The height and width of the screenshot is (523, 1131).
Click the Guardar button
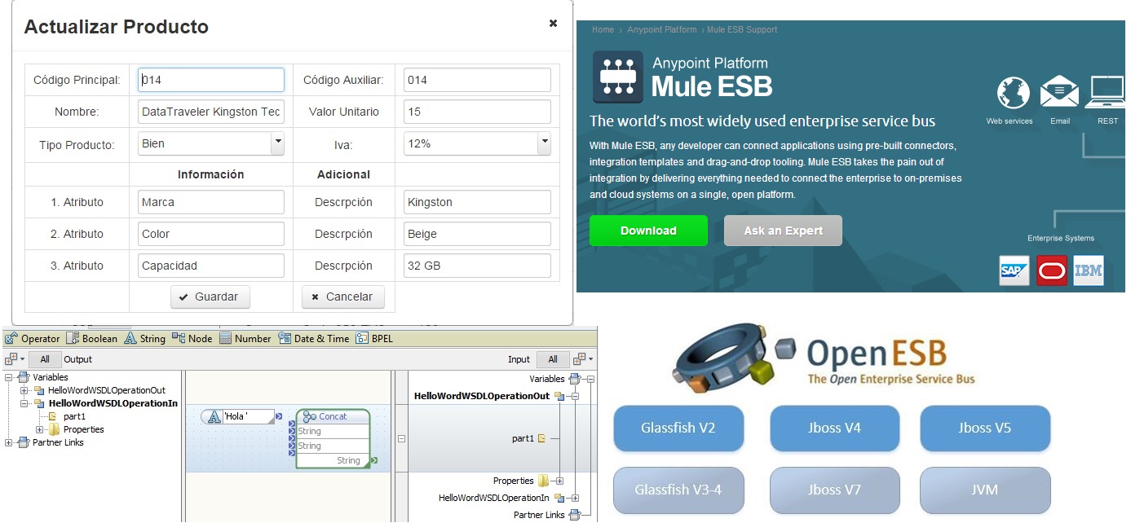[x=210, y=297]
